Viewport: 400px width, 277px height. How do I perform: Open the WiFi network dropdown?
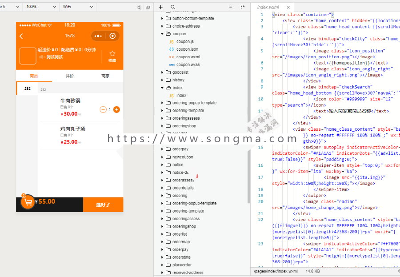pyautogui.click(x=77, y=7)
